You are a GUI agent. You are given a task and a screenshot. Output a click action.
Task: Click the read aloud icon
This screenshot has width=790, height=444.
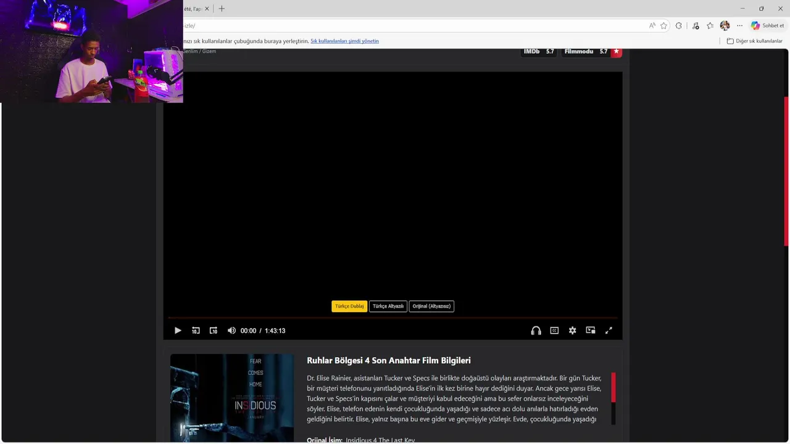(x=652, y=25)
